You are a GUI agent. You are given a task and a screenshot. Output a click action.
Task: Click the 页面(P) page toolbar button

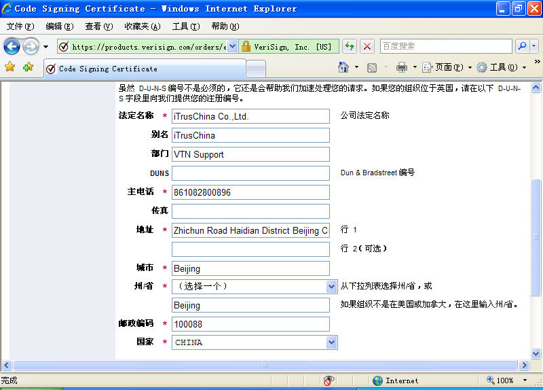click(446, 67)
